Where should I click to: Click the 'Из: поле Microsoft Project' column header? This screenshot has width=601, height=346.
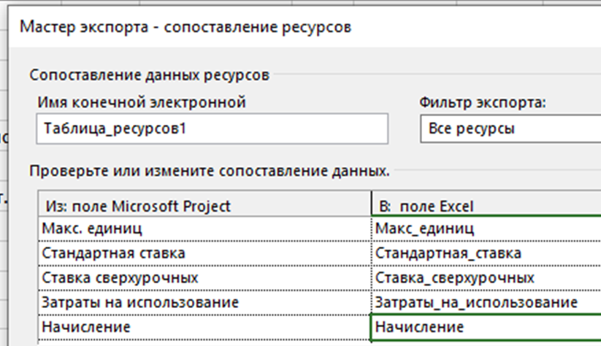click(x=204, y=204)
